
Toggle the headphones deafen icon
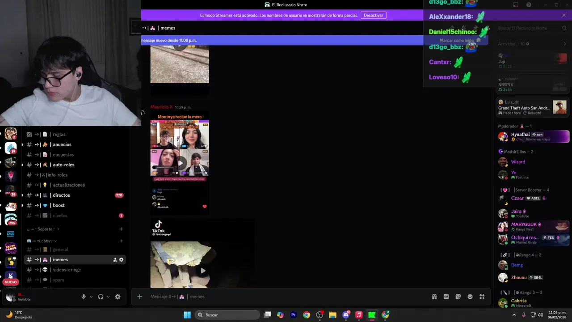click(101, 297)
